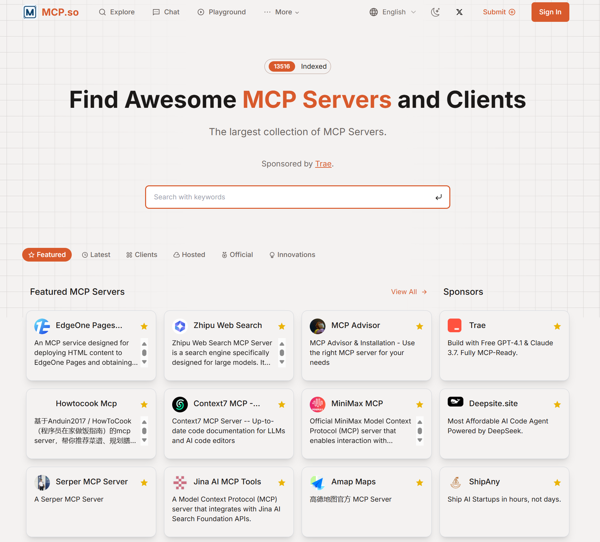This screenshot has width=600, height=542.
Task: Toggle dark mode moon icon
Action: (x=435, y=12)
